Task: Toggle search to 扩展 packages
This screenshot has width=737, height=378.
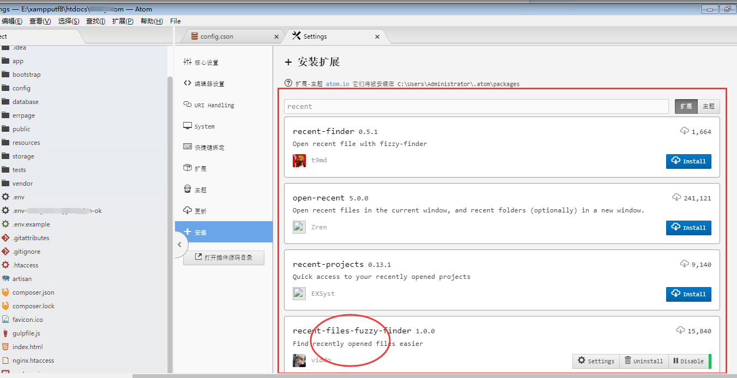Action: click(x=686, y=106)
